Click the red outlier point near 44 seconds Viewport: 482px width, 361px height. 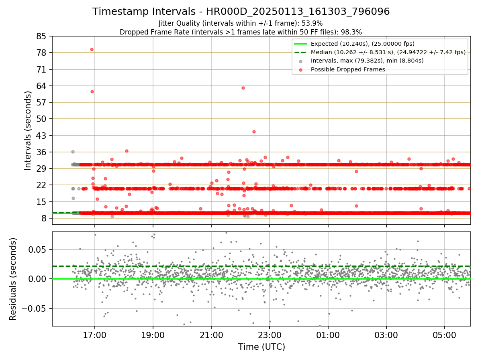pos(254,132)
